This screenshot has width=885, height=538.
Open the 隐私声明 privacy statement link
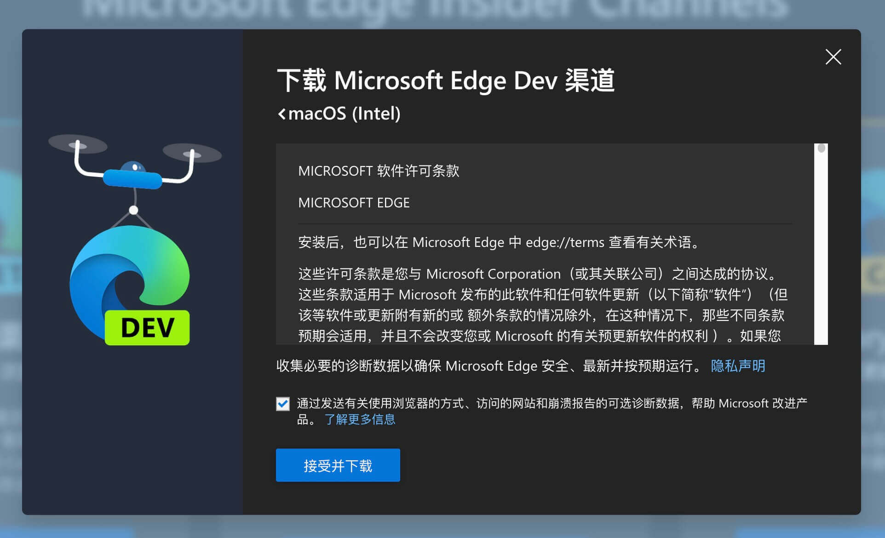pos(738,366)
